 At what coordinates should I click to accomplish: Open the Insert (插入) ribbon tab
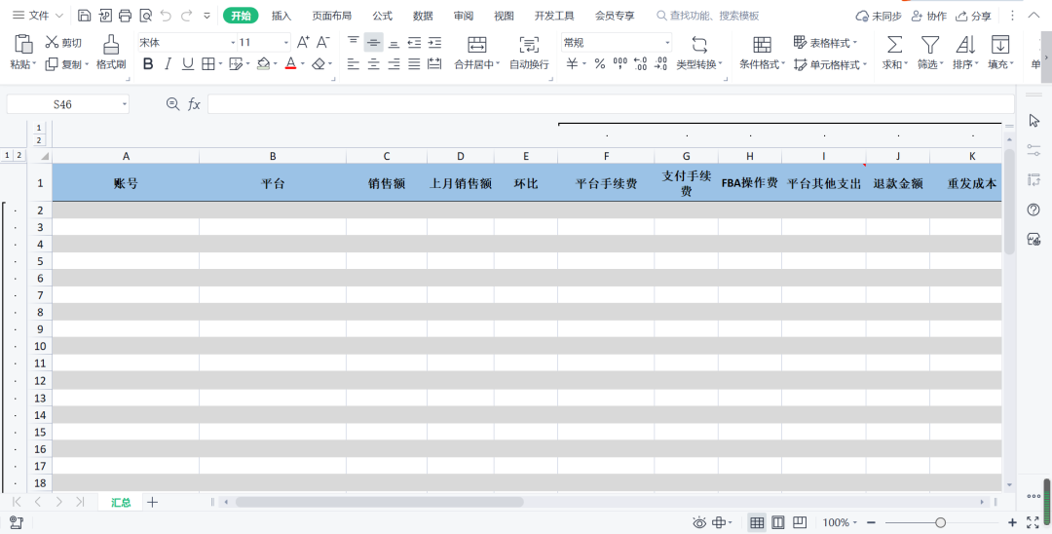point(282,16)
